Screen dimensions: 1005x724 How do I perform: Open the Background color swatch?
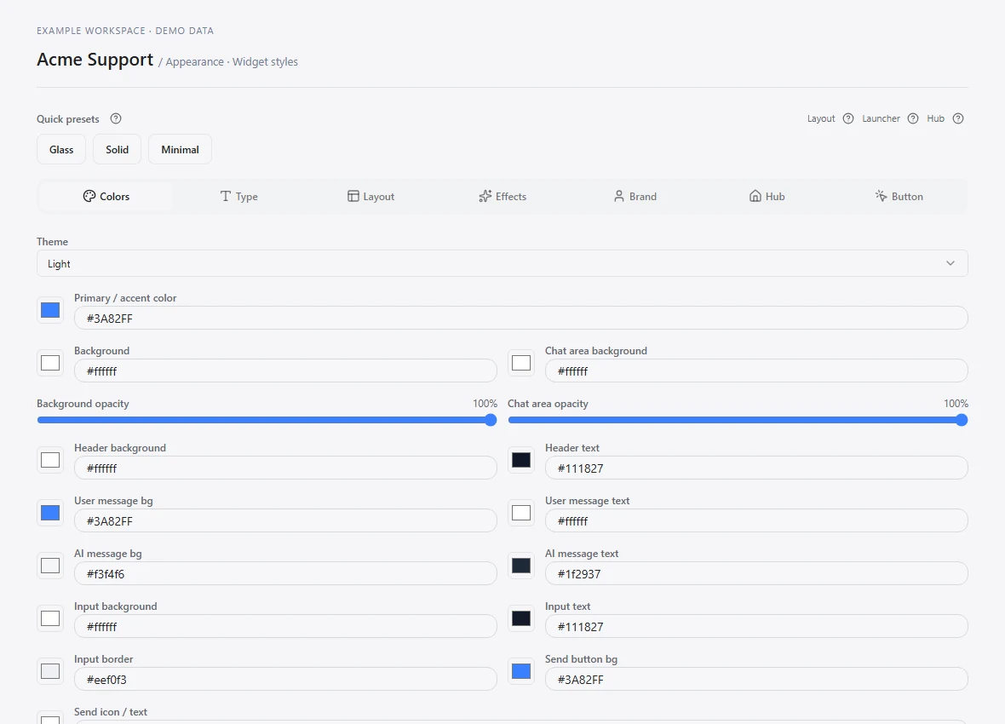click(50, 363)
